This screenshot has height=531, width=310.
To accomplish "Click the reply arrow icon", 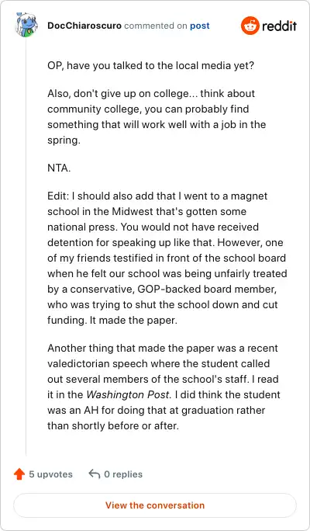I will tap(95, 474).
